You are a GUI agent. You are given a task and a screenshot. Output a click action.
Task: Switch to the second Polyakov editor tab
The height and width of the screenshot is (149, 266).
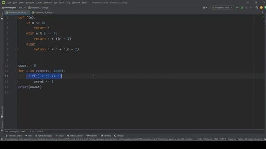pos(42,12)
